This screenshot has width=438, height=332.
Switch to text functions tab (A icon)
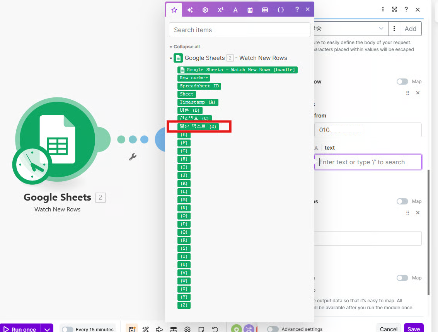(235, 10)
